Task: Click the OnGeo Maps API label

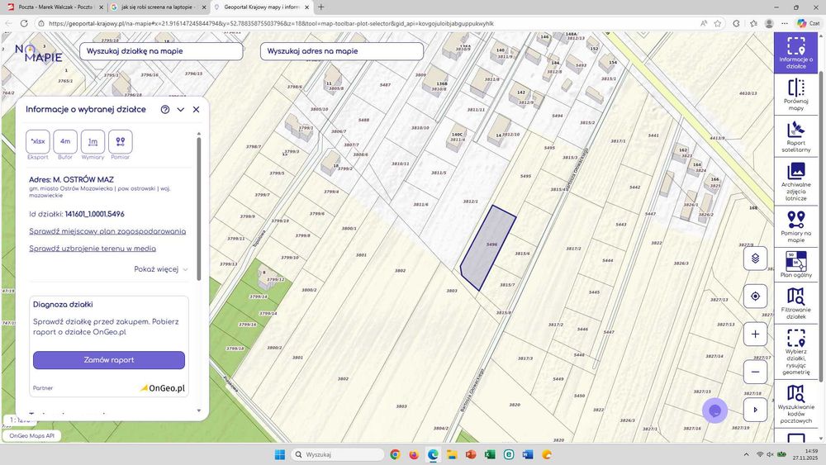Action: coord(31,436)
